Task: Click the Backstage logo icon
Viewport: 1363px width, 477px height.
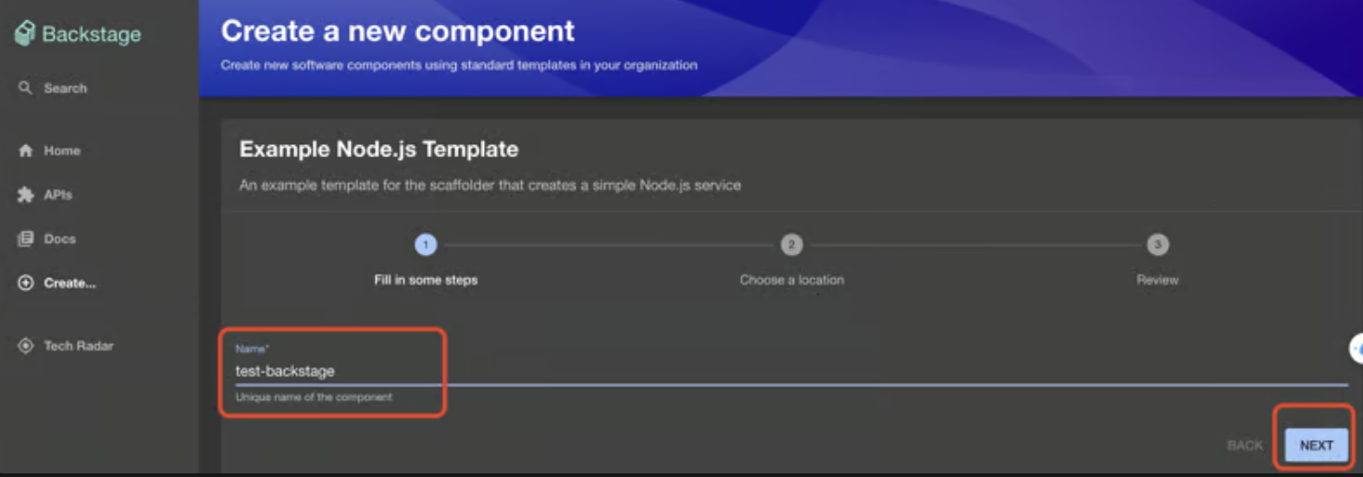Action: (25, 34)
